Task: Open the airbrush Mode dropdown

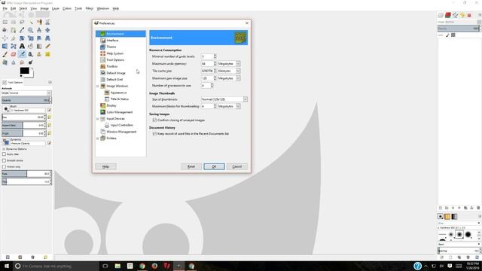Action: 26,93
